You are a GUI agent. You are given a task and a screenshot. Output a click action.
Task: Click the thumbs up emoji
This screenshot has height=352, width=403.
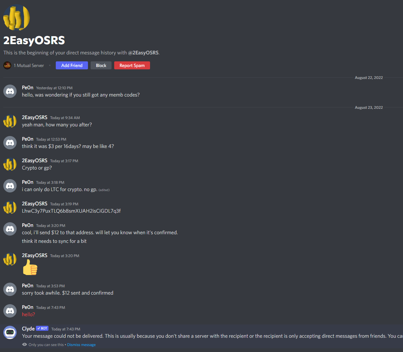(30, 267)
